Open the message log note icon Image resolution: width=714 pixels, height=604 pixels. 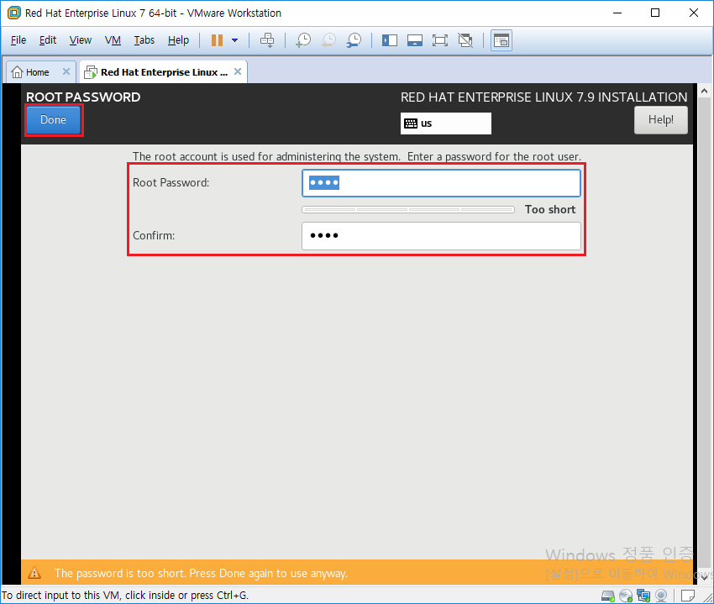(x=688, y=596)
